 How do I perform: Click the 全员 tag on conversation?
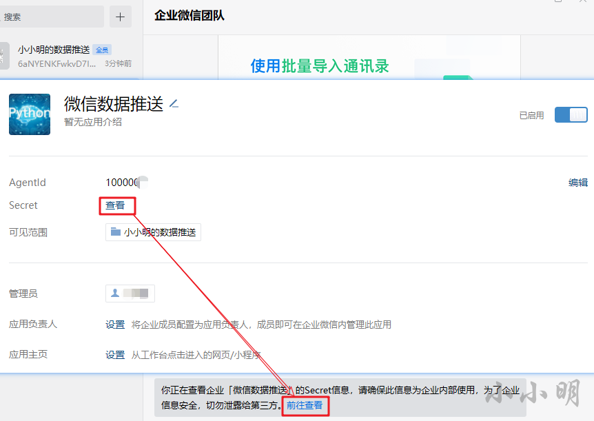click(x=102, y=50)
